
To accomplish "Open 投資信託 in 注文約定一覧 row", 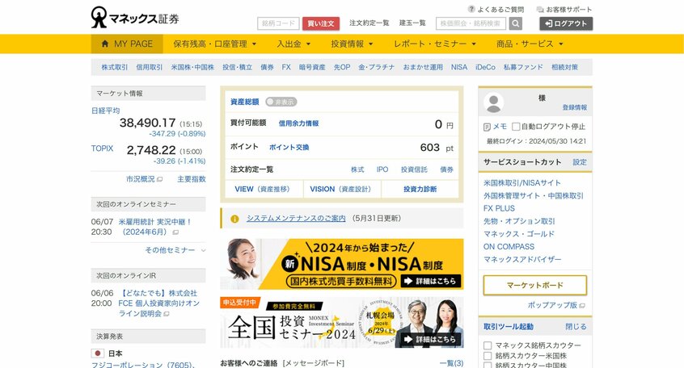I will tap(414, 169).
